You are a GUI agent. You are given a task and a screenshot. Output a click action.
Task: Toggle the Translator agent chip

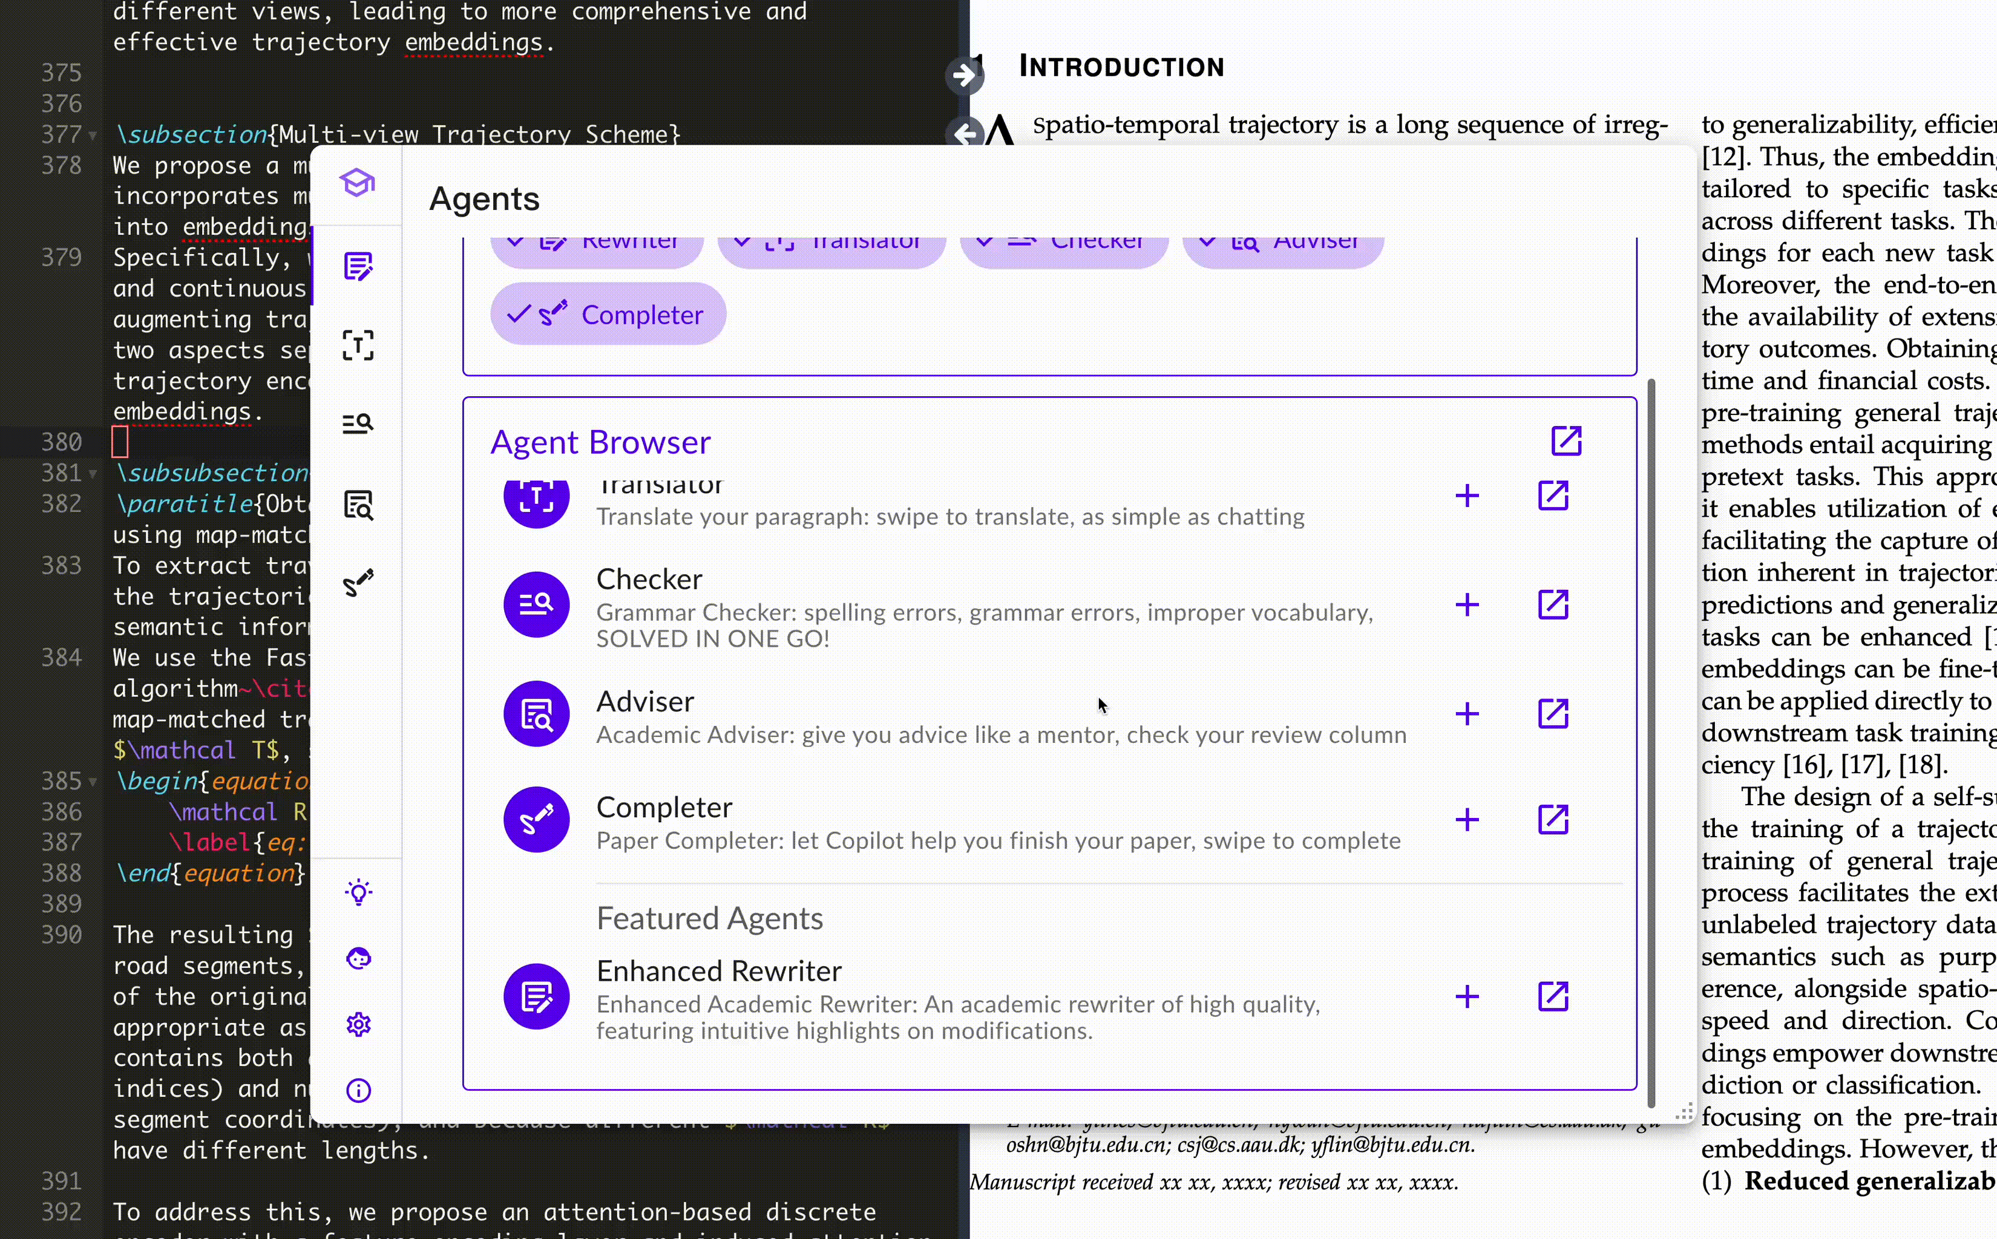point(831,244)
